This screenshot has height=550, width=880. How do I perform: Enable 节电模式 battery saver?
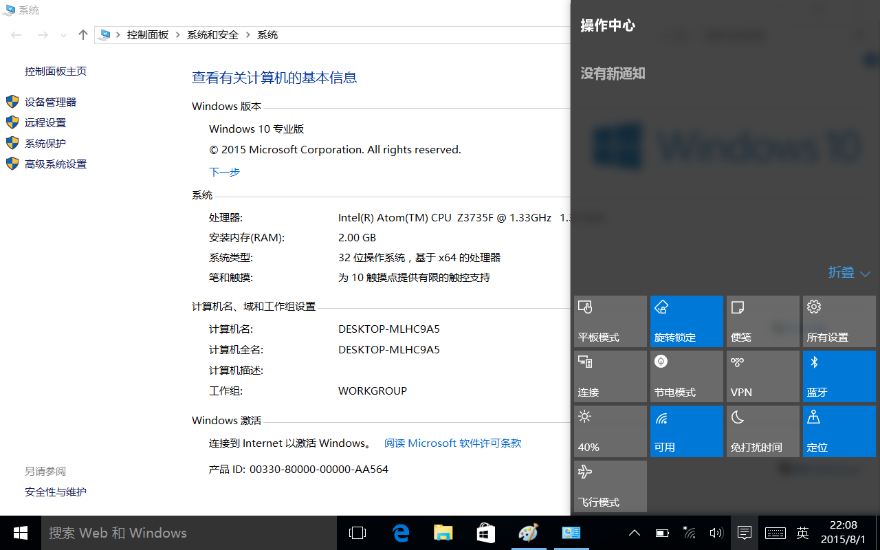pyautogui.click(x=687, y=376)
